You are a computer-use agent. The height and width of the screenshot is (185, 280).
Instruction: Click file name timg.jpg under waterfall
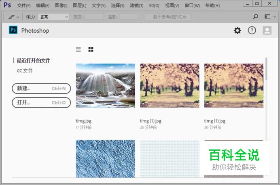[84, 121]
